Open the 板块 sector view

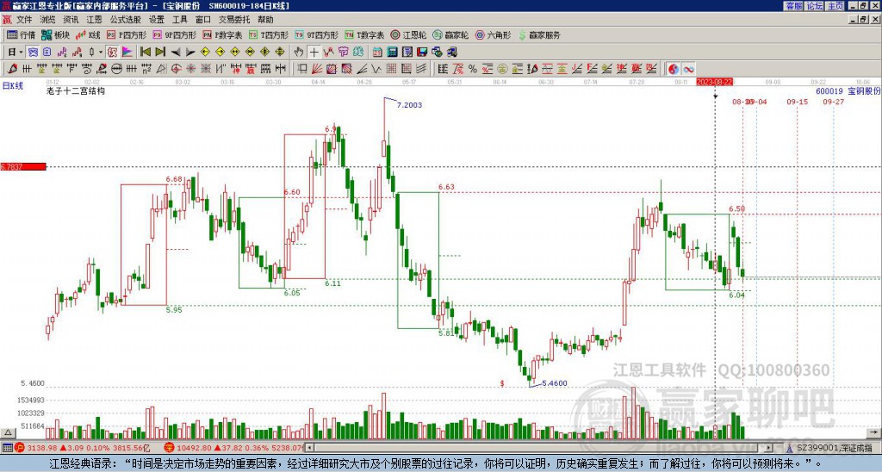coord(56,34)
